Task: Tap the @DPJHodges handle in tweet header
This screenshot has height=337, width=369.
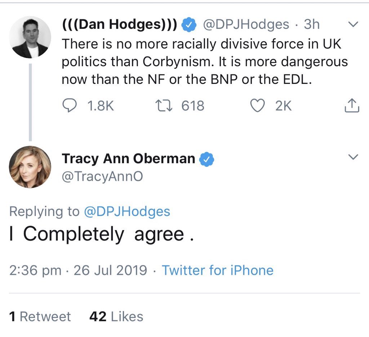Action: tap(246, 24)
